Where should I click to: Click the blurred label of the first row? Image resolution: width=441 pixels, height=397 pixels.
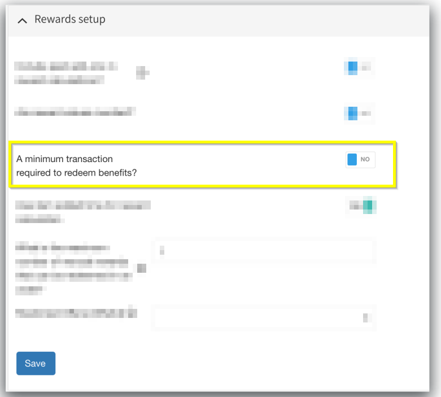pos(65,73)
